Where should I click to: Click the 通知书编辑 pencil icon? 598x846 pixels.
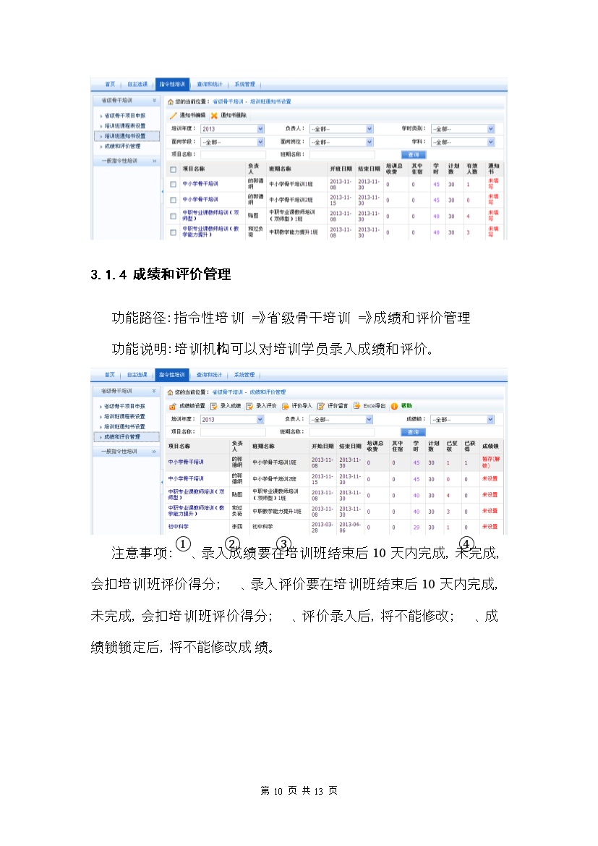[x=173, y=116]
